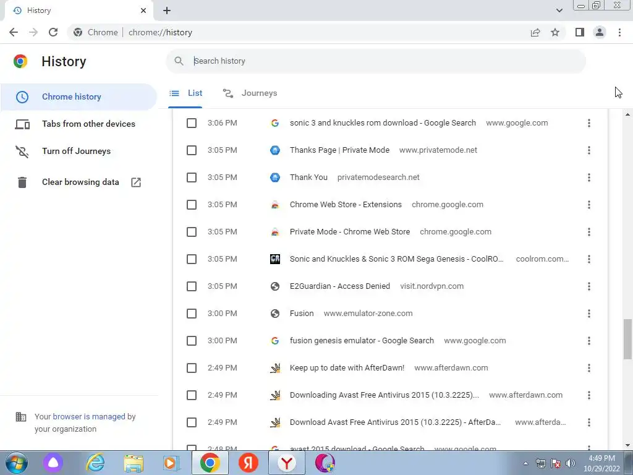Click the AfterDawn favicon on Keep up to date entry

coord(275,368)
